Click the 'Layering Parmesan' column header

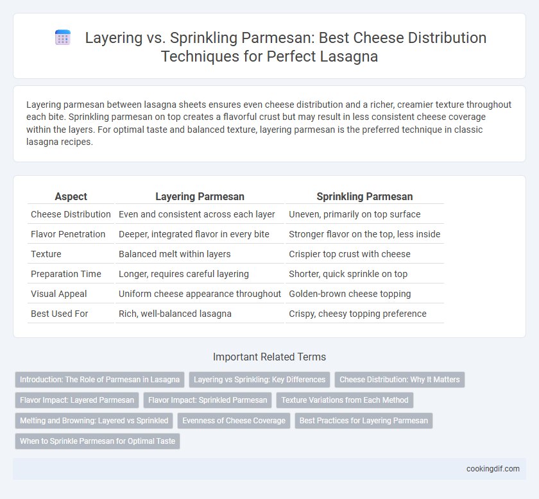200,196
